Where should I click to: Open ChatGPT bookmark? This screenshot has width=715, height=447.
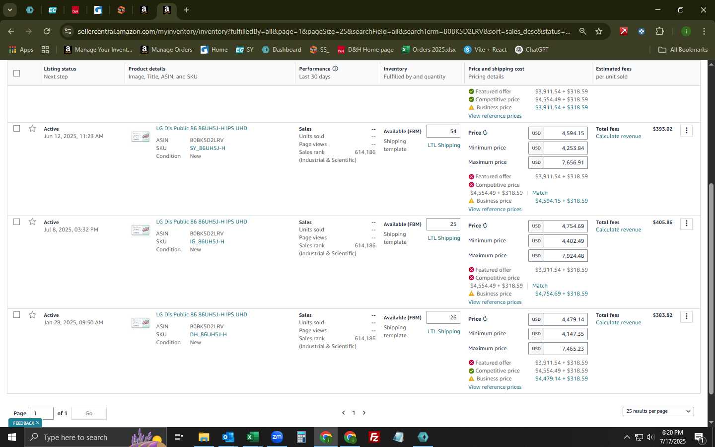(531, 50)
